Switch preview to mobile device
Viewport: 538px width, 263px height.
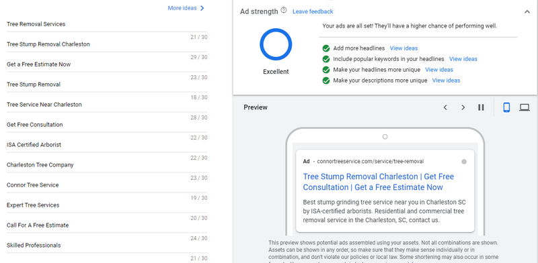[506, 107]
